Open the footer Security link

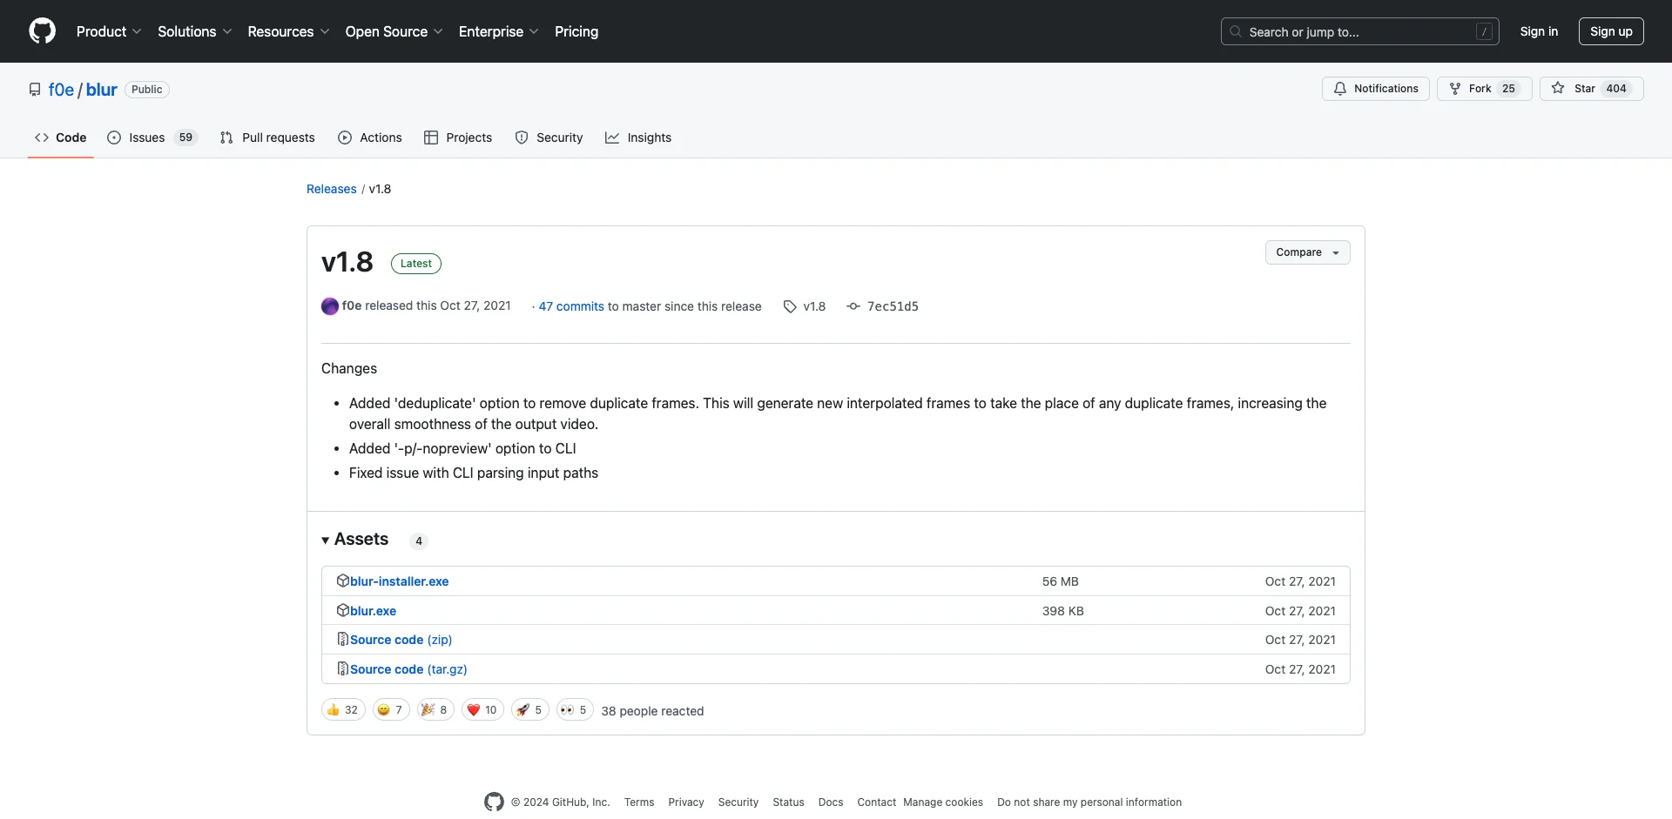coord(738,802)
